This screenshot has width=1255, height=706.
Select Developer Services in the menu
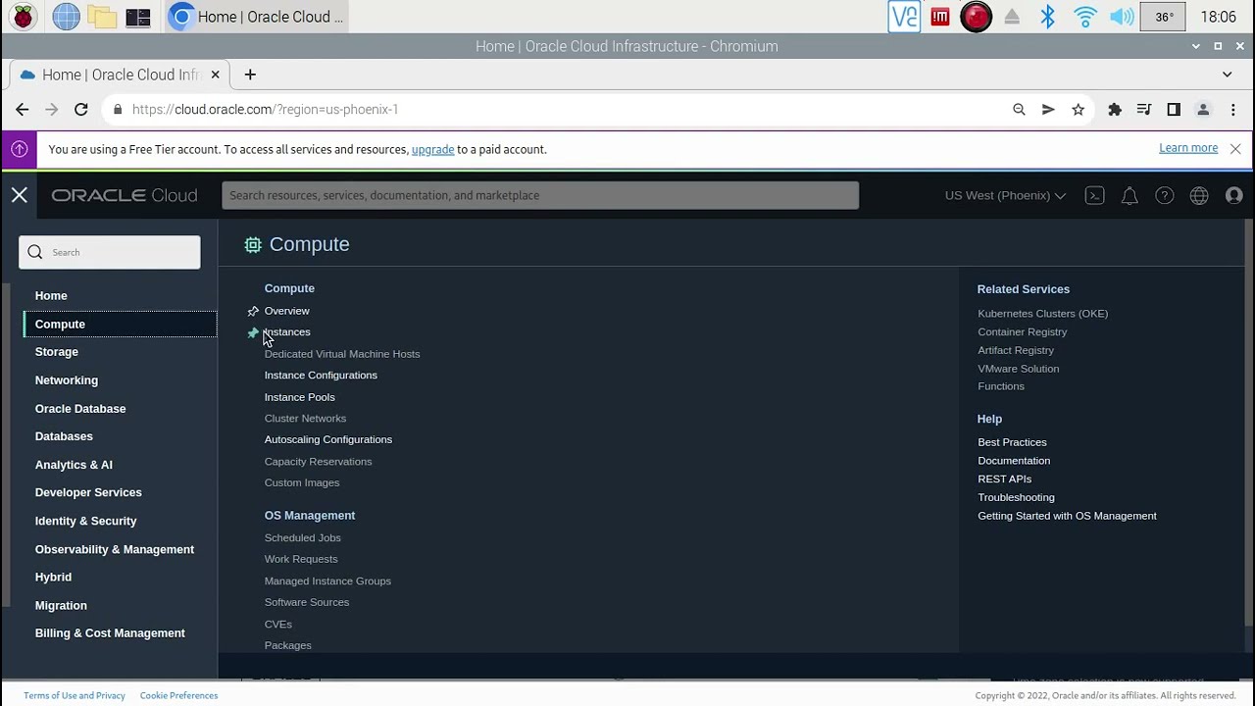click(88, 492)
